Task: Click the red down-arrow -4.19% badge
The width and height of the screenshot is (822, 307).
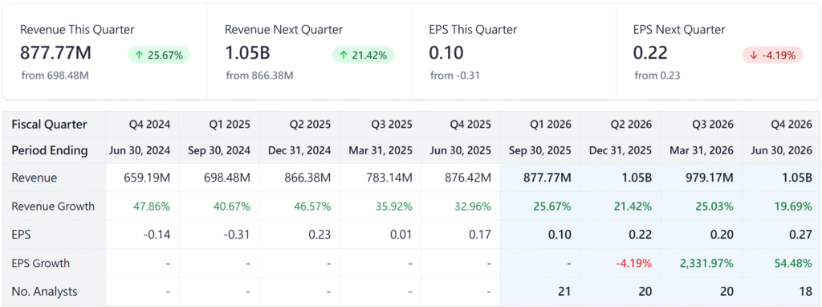Action: pos(773,55)
